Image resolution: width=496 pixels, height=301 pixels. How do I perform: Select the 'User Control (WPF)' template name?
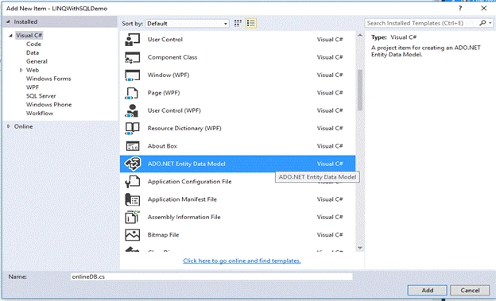point(174,110)
